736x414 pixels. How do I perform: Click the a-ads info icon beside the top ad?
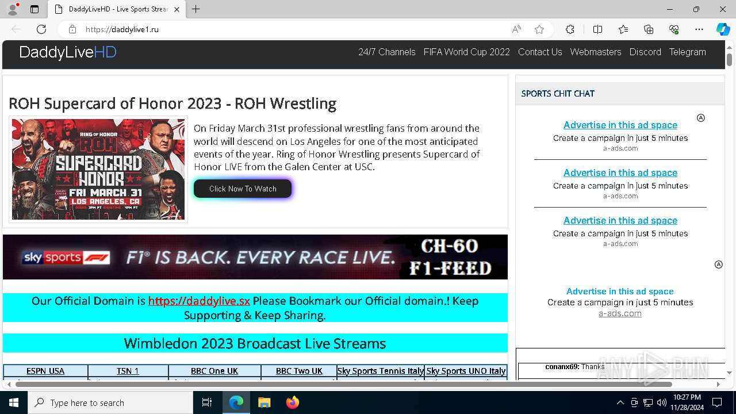click(x=701, y=118)
